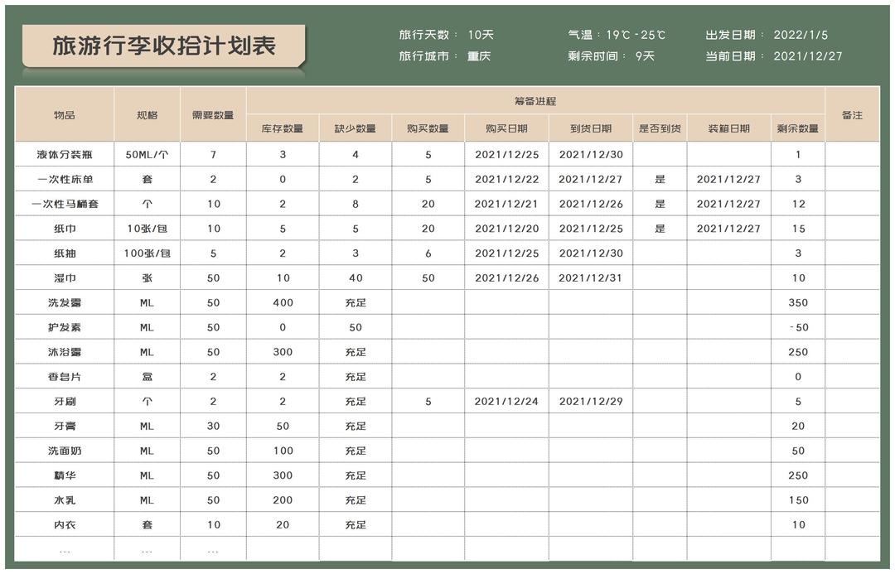Click stock quantity 200 in 水乳 row
The image size is (895, 574).
tap(283, 499)
